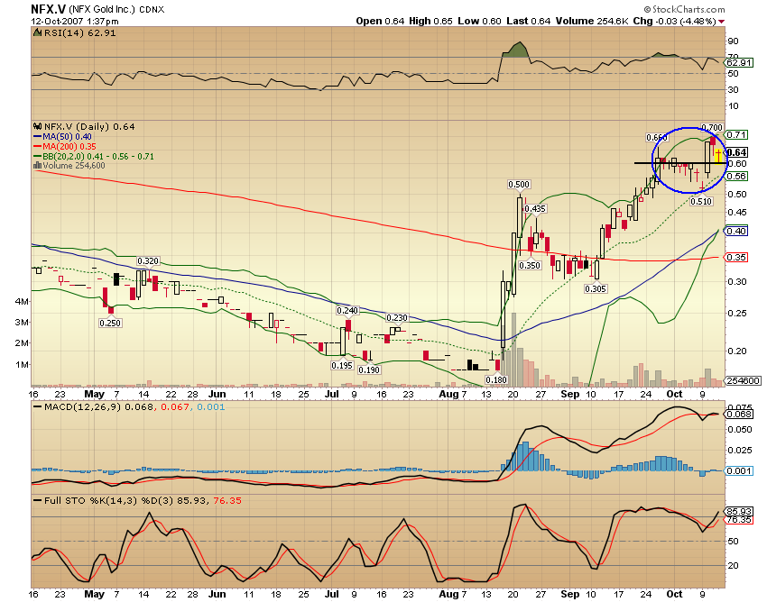Click the red MA(200) line legend marker
The width and height of the screenshot is (767, 602).
click(x=36, y=145)
